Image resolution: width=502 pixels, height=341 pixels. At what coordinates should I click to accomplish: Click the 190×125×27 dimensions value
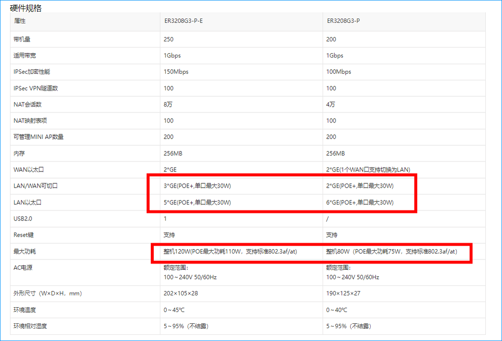[343, 294]
